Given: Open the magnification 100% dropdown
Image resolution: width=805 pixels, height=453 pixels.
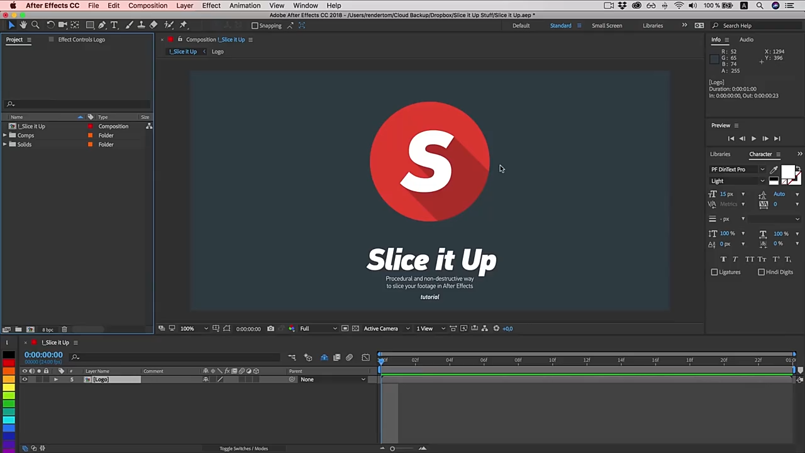Looking at the screenshot, I should pos(194,328).
